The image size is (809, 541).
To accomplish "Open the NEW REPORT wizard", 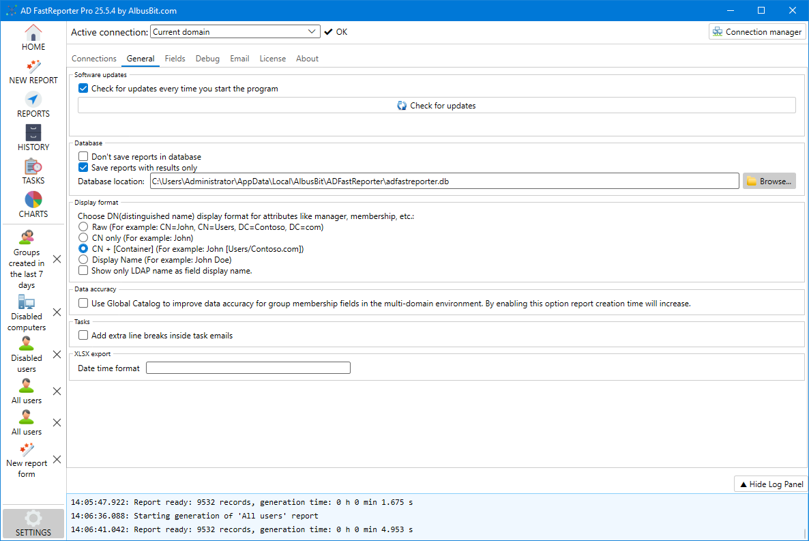I will click(33, 72).
